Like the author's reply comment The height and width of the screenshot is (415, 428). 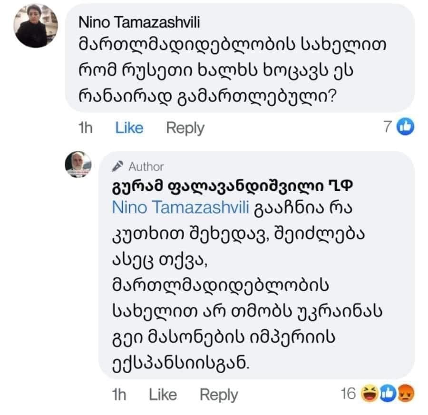coord(162,394)
